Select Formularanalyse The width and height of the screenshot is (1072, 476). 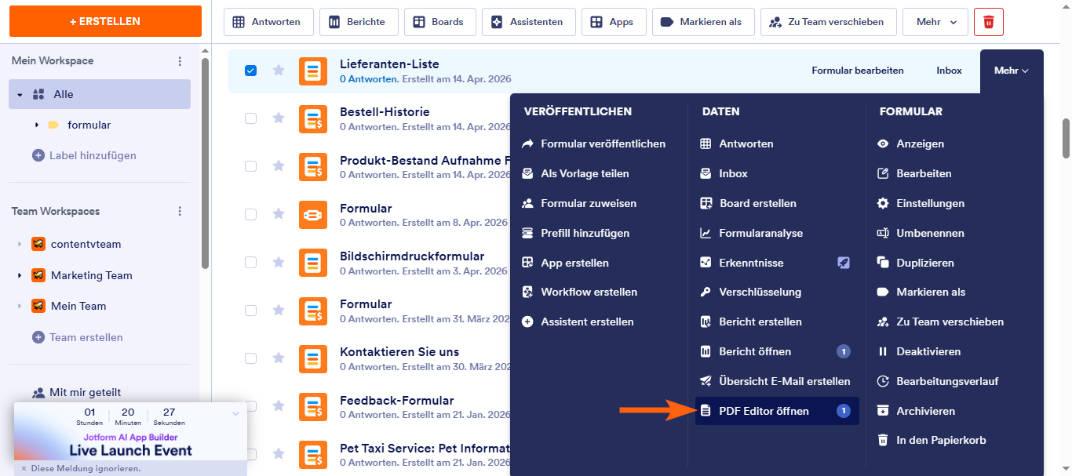pos(752,233)
